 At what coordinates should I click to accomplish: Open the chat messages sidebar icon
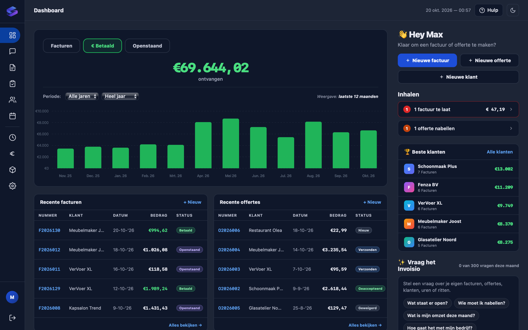point(12,51)
